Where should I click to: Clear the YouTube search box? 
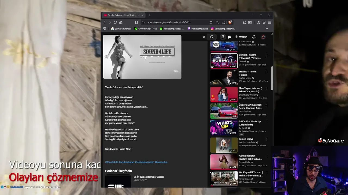[204, 37]
